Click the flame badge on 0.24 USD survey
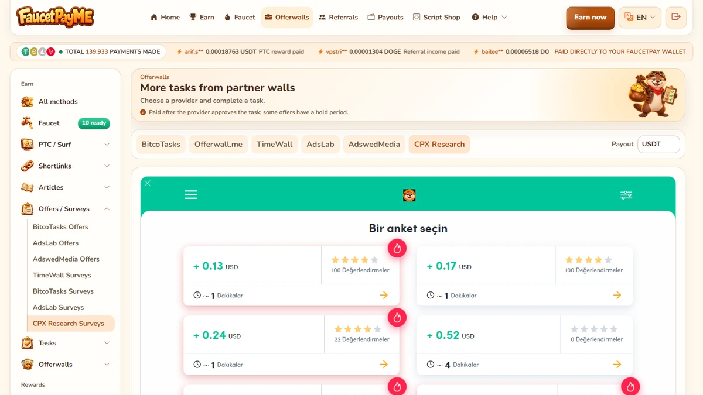Image resolution: width=703 pixels, height=395 pixels. tap(397, 318)
